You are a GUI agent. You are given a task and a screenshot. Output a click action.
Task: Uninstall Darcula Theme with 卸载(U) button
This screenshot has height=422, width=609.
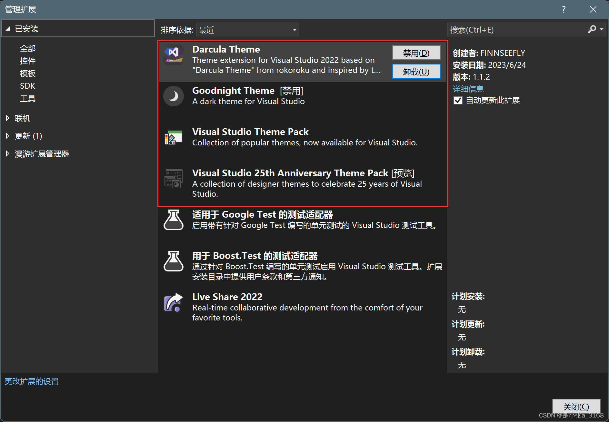click(416, 71)
